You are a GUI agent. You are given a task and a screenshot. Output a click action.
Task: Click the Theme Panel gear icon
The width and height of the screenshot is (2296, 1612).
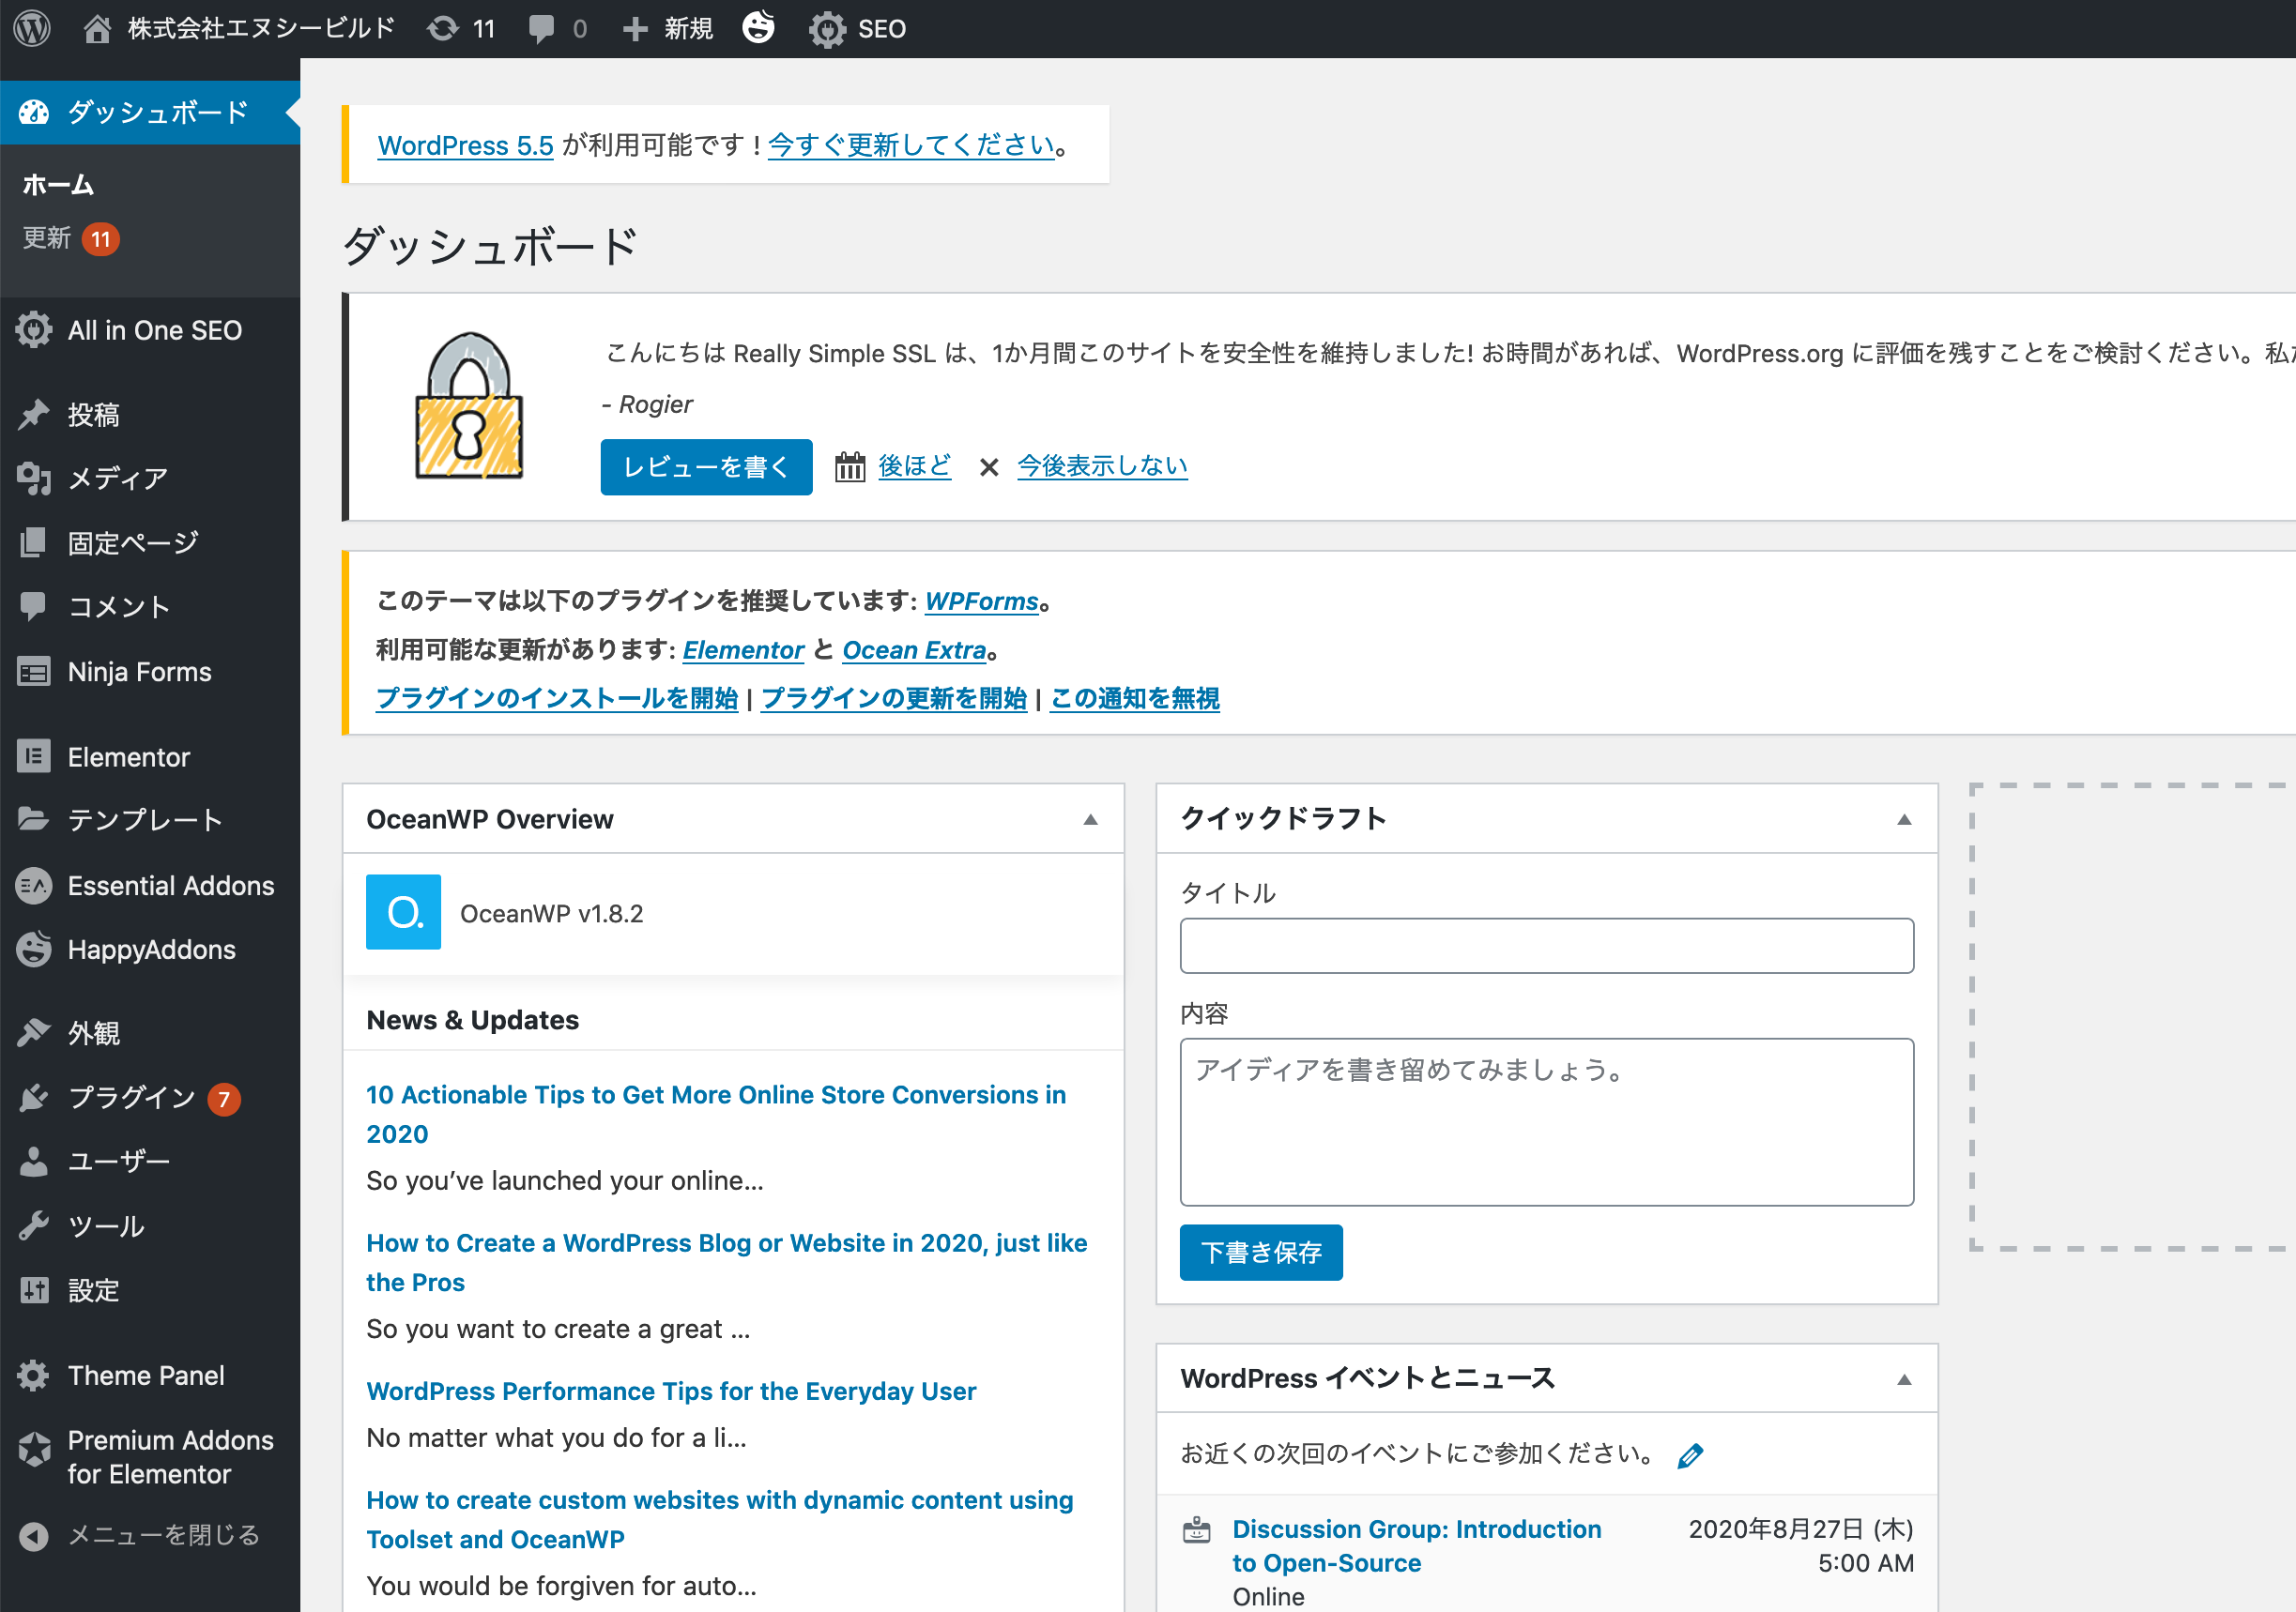click(x=34, y=1376)
